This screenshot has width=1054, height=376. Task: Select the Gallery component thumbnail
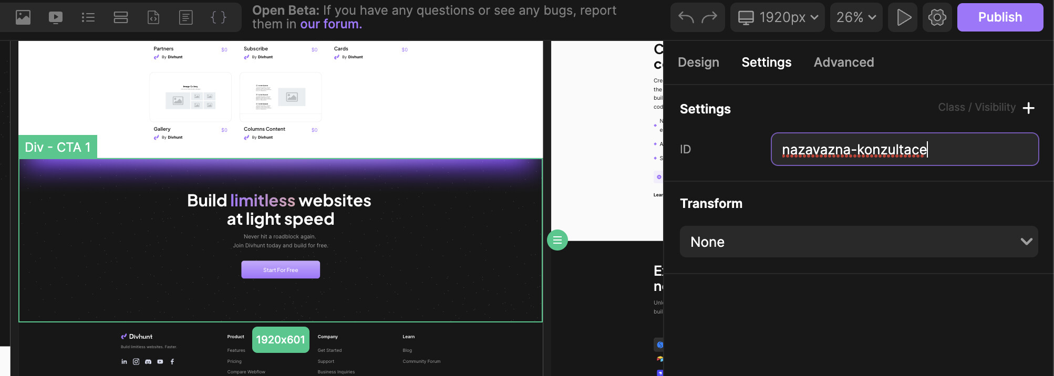pos(191,97)
